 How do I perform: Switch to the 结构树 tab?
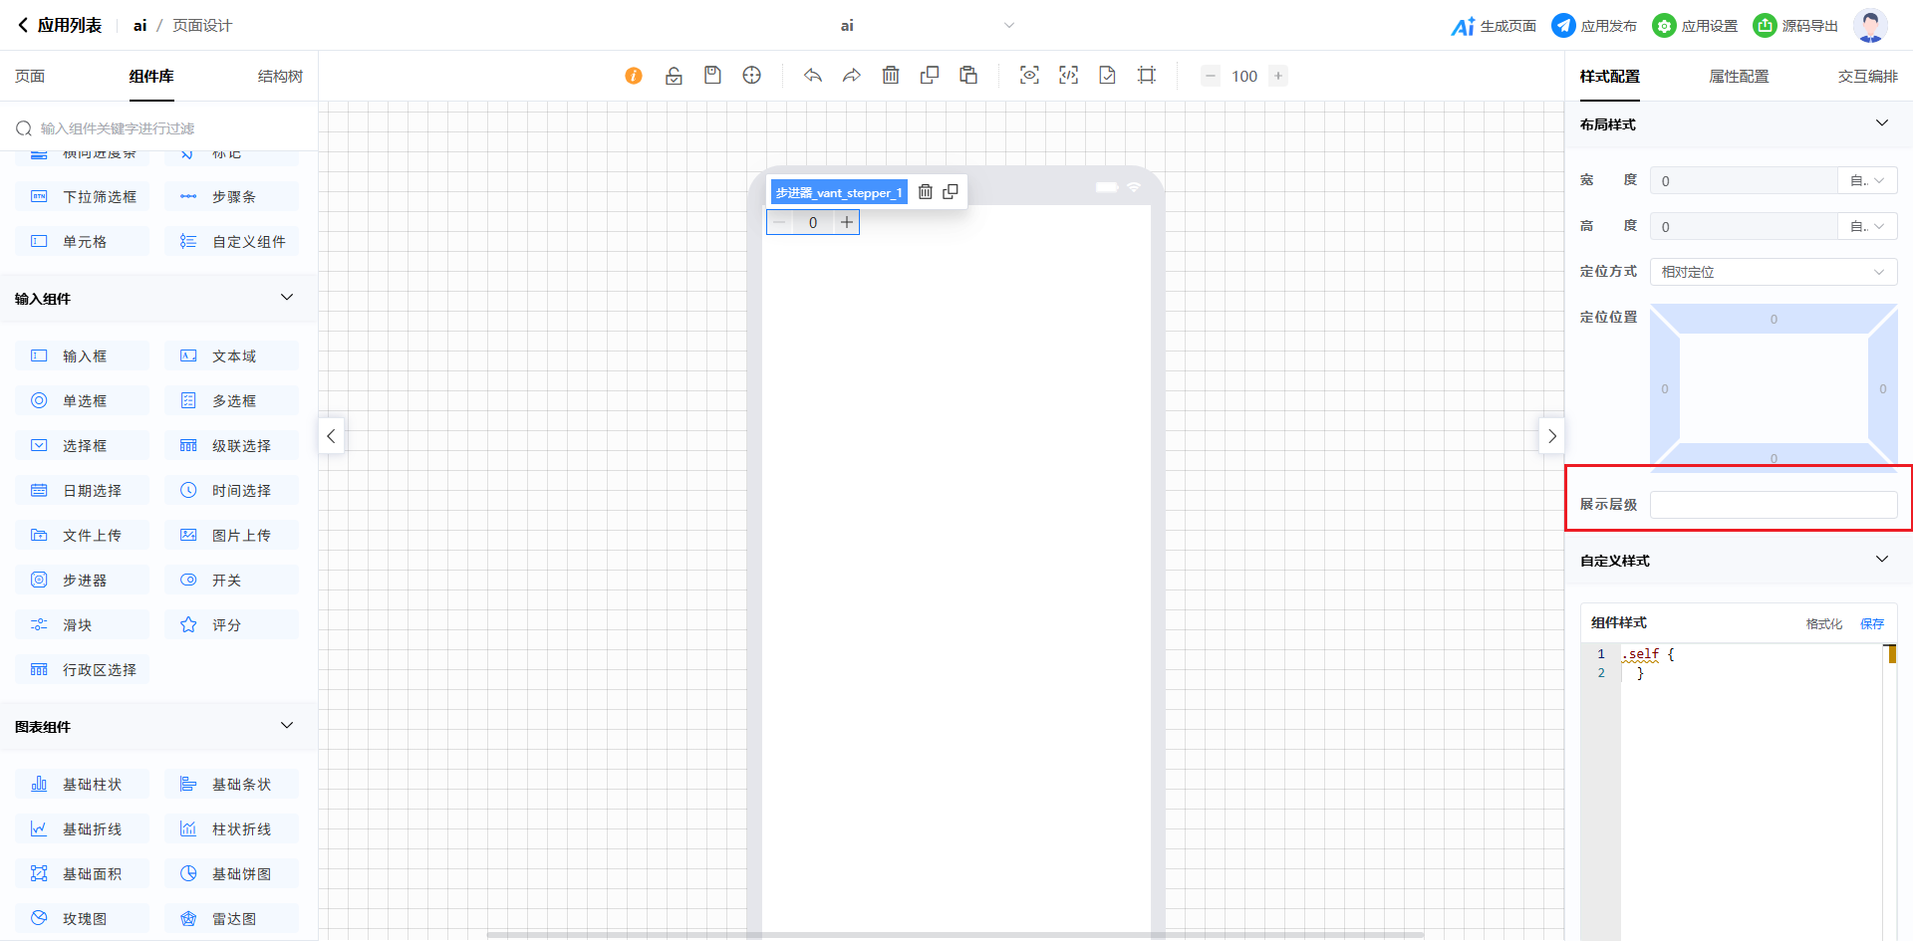(280, 77)
